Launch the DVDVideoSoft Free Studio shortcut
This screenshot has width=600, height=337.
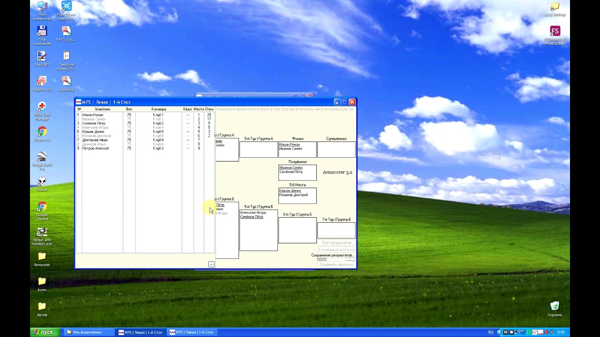pos(555,36)
